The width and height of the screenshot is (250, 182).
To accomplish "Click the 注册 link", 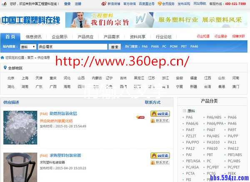I will 78,4.
